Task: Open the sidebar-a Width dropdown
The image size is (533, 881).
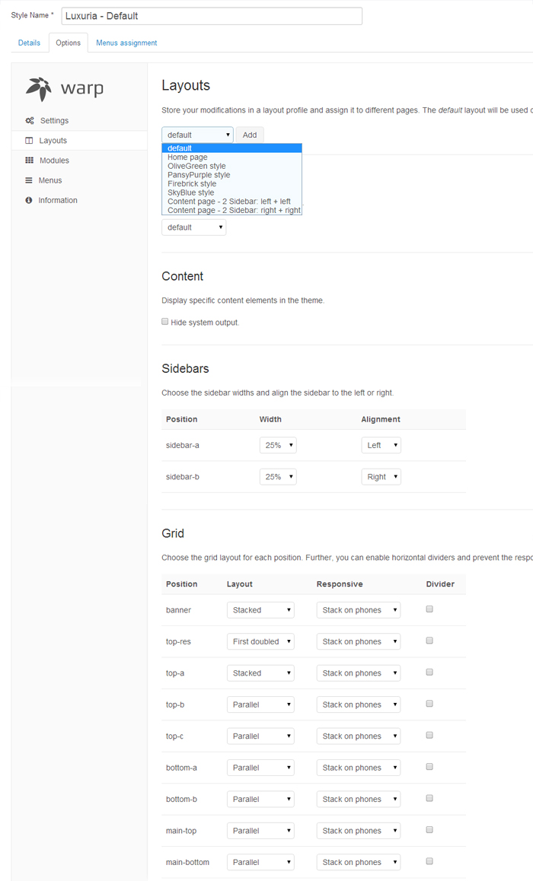Action: click(278, 445)
